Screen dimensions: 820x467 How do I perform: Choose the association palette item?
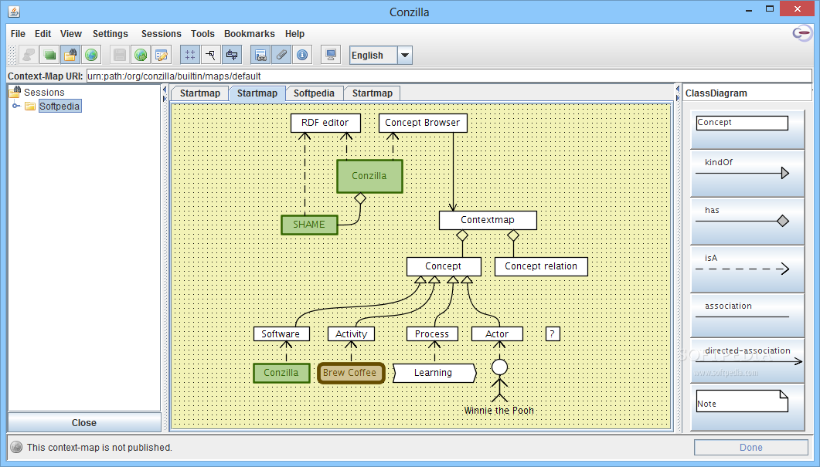pos(747,316)
